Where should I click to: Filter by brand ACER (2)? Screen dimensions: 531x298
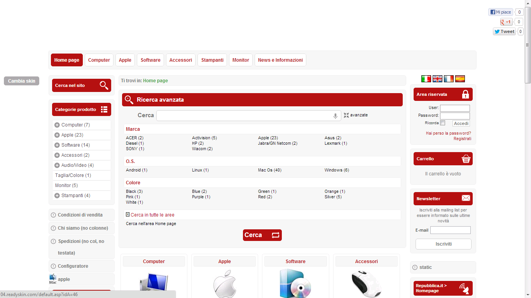click(134, 138)
